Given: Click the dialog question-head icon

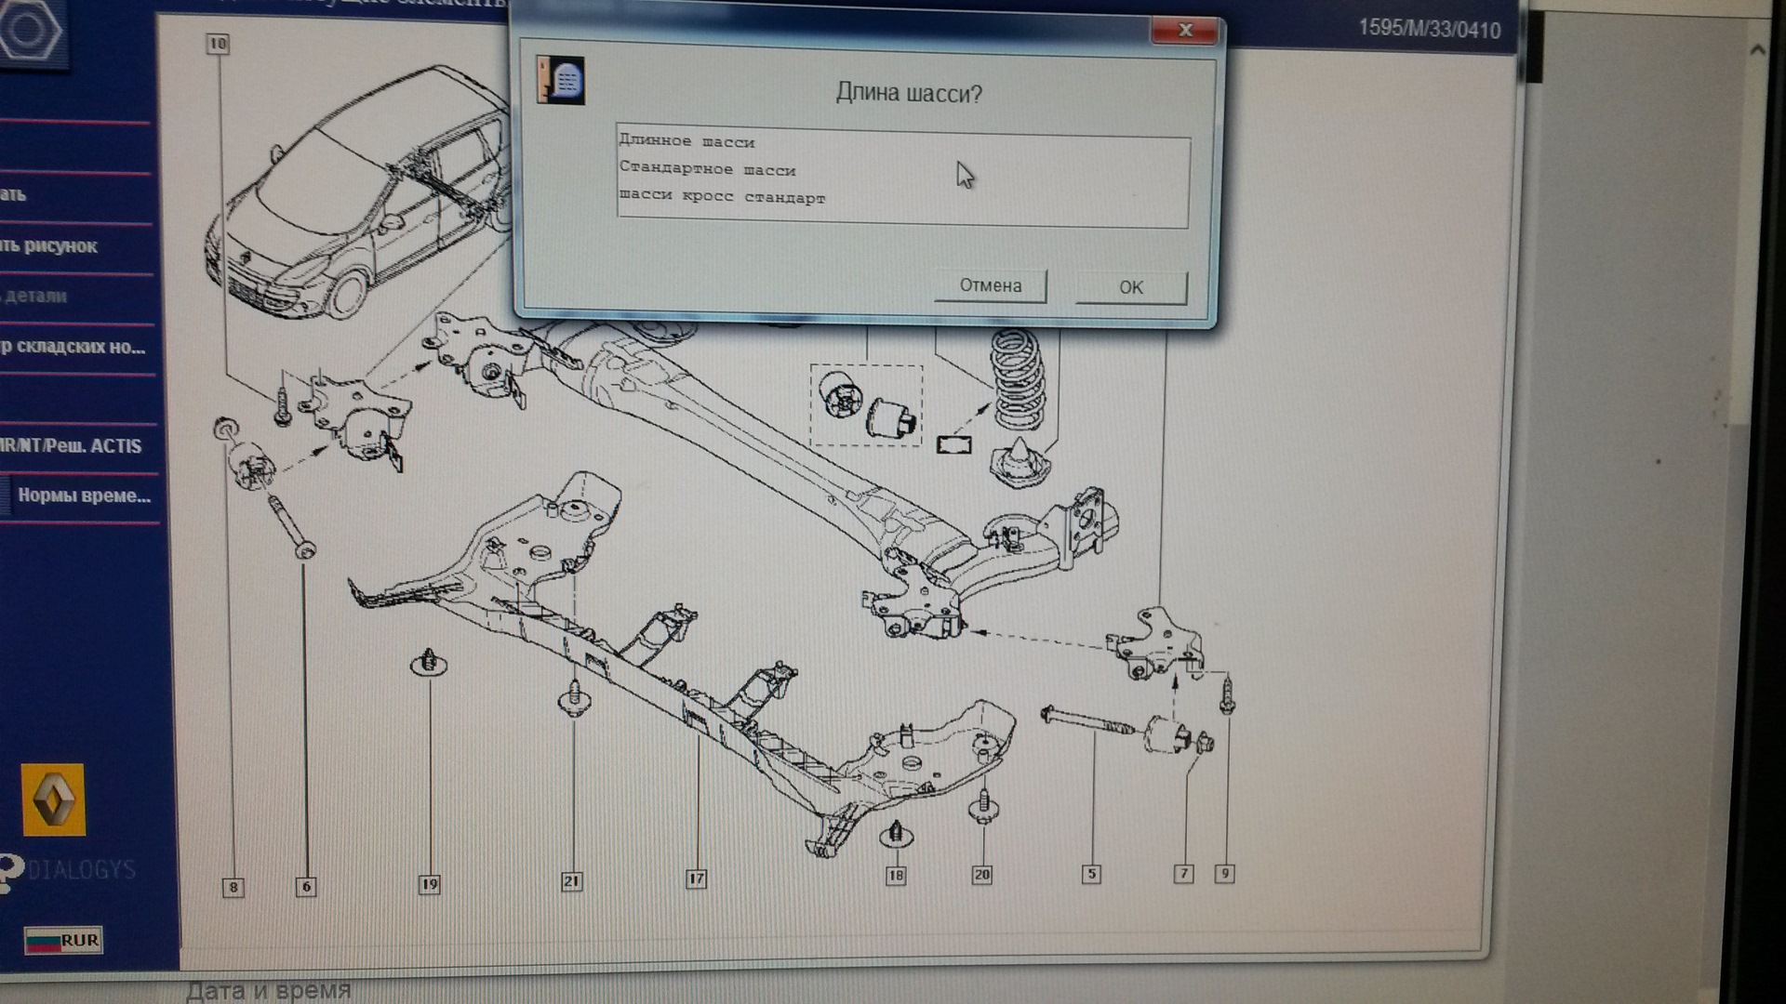Looking at the screenshot, I should (x=561, y=80).
